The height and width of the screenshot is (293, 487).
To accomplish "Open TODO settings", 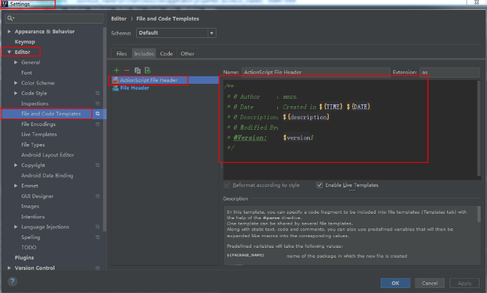I will pos(29,248).
